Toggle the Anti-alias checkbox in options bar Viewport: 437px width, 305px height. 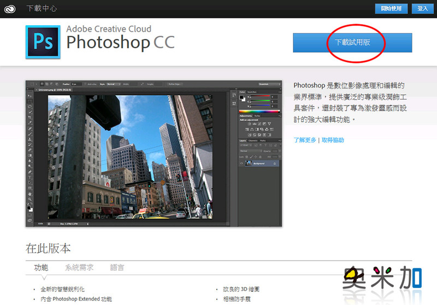pyautogui.click(x=85, y=84)
